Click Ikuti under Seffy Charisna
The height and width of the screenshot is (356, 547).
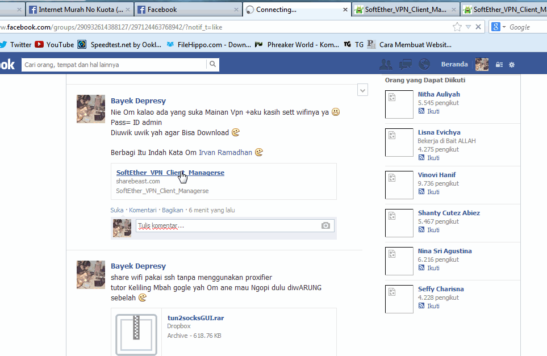(x=433, y=306)
